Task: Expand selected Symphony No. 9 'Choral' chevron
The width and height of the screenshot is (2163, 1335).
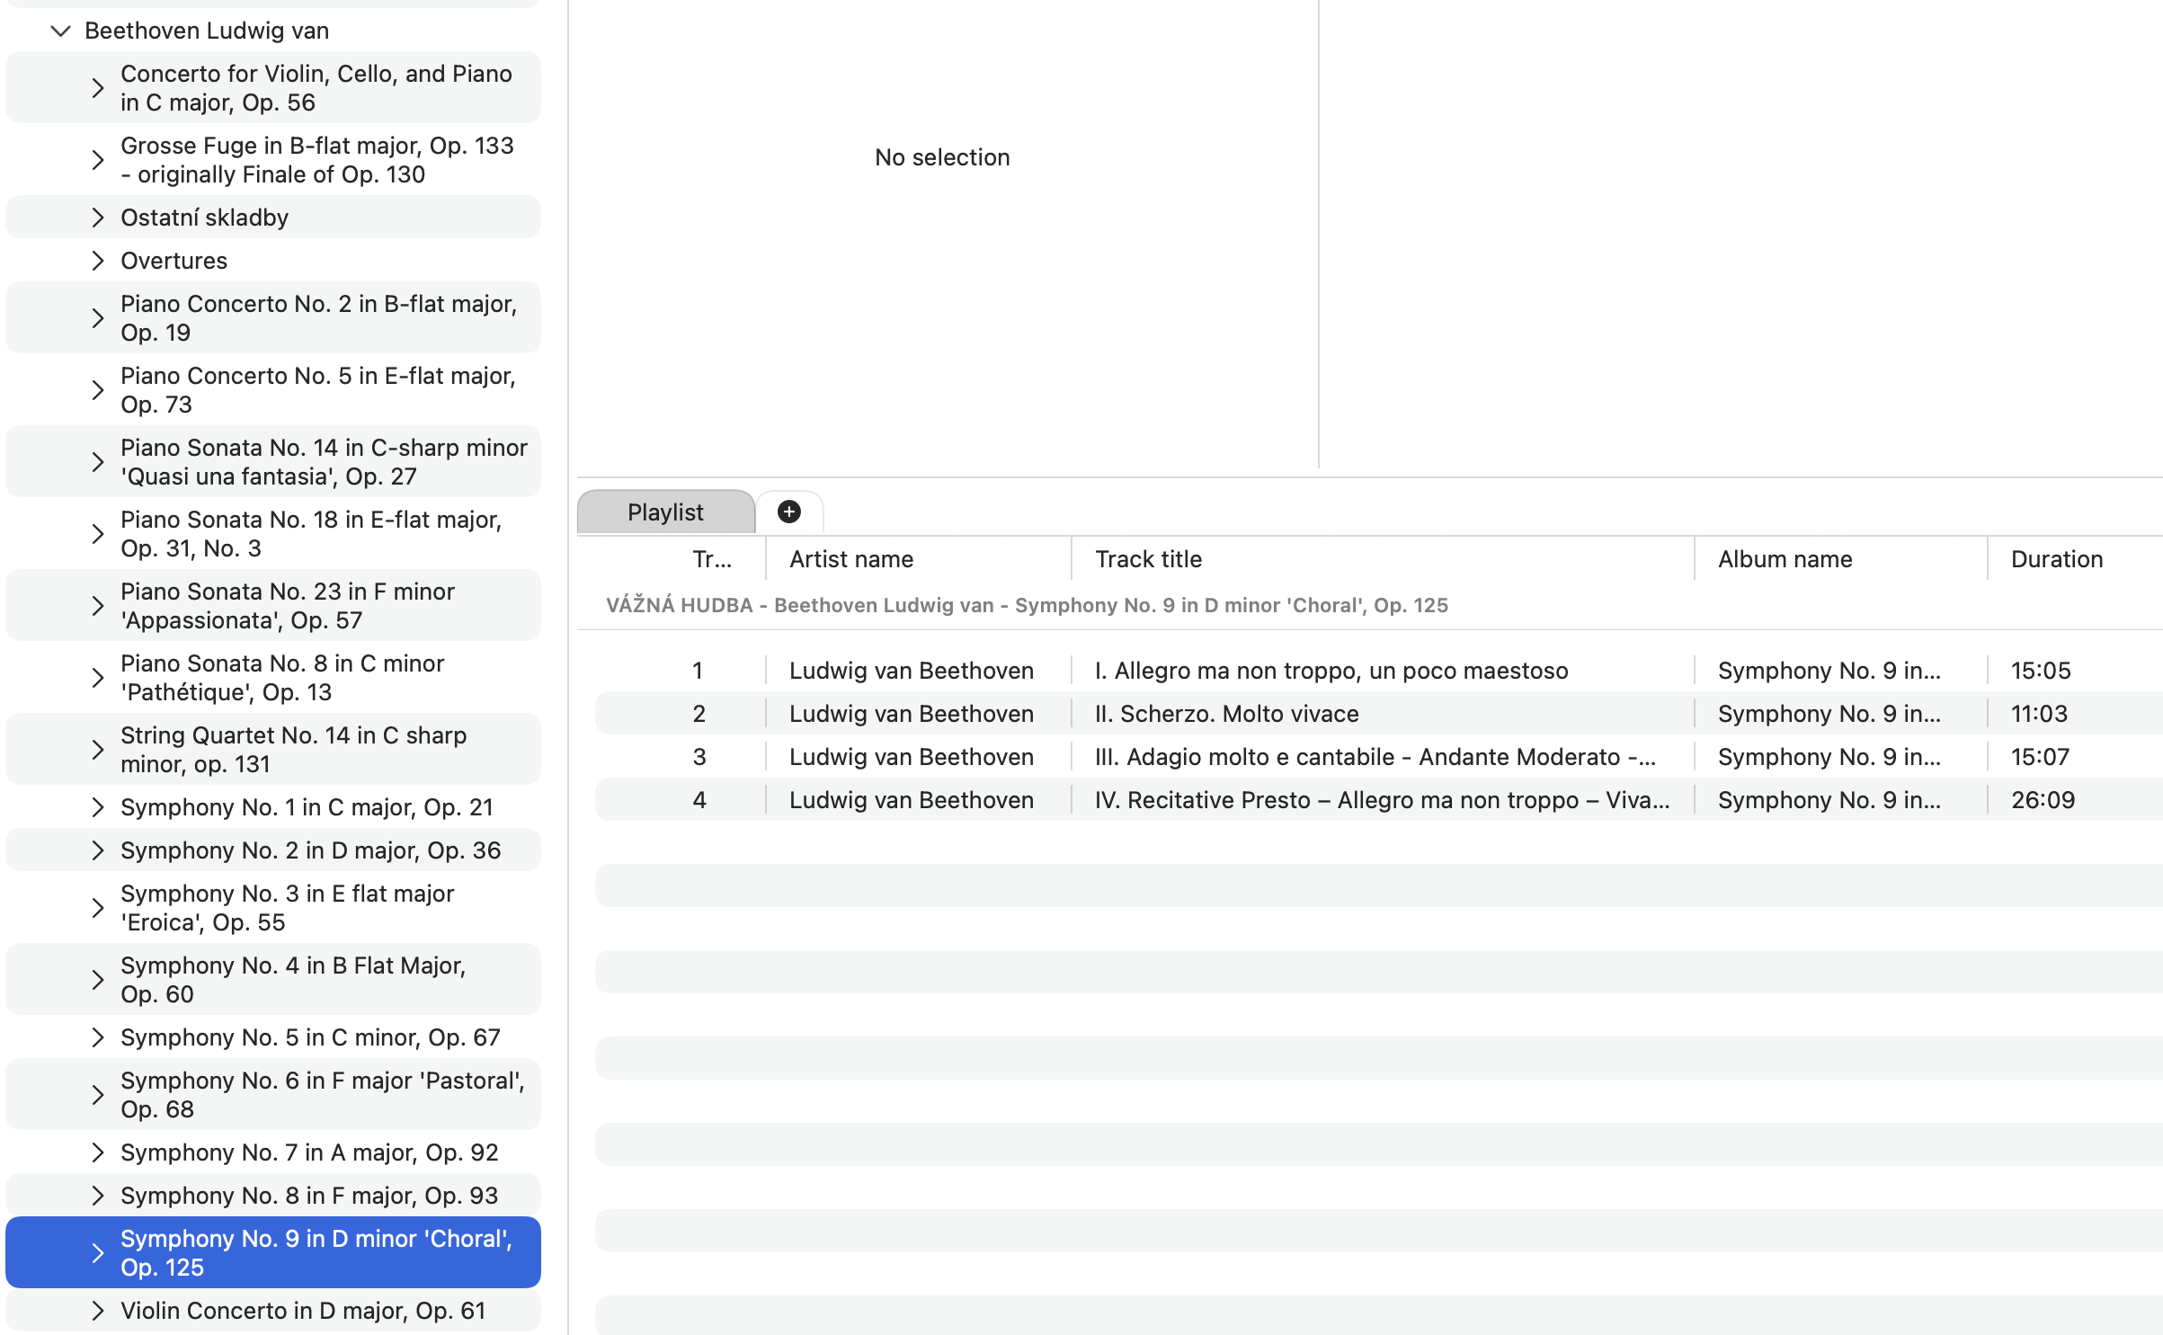Action: pos(98,1253)
